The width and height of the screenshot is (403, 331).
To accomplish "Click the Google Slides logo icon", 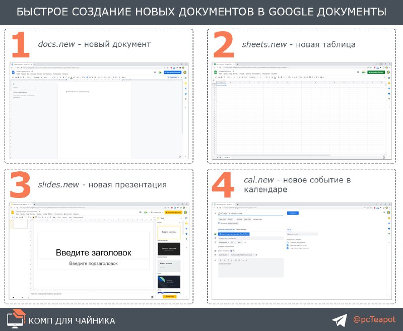I will (12, 212).
